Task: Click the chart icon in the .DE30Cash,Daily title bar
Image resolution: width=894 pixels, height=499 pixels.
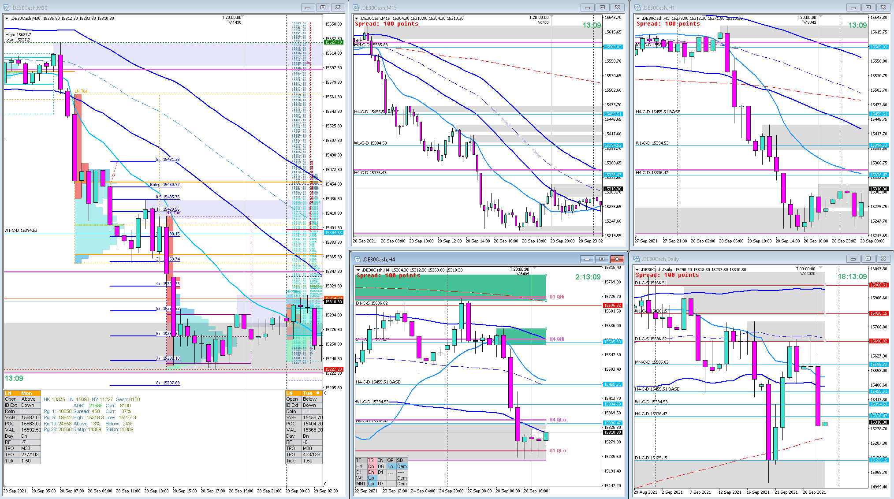Action: [x=637, y=259]
